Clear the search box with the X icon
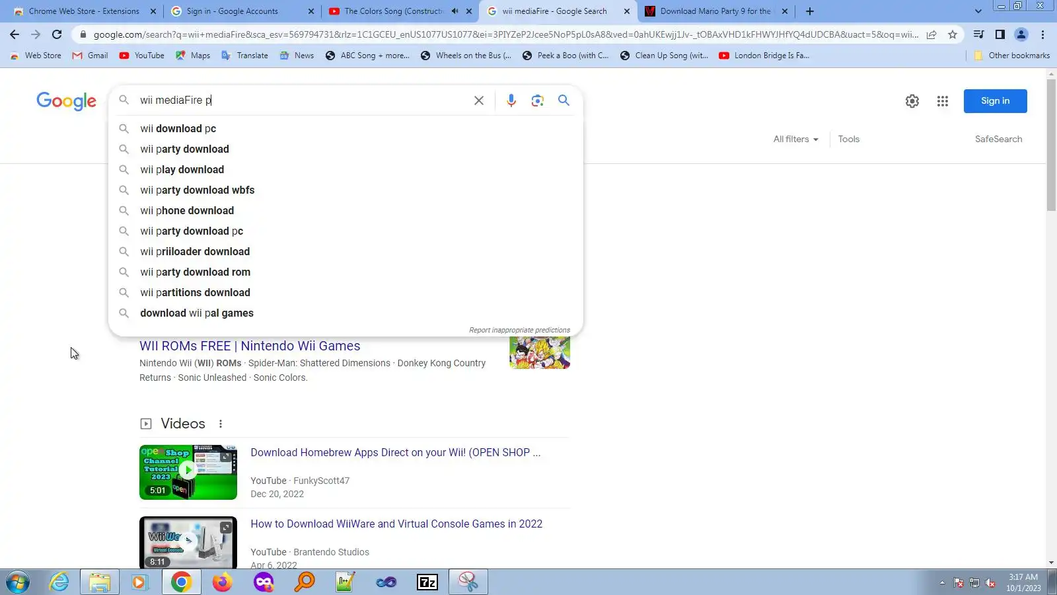 (479, 100)
